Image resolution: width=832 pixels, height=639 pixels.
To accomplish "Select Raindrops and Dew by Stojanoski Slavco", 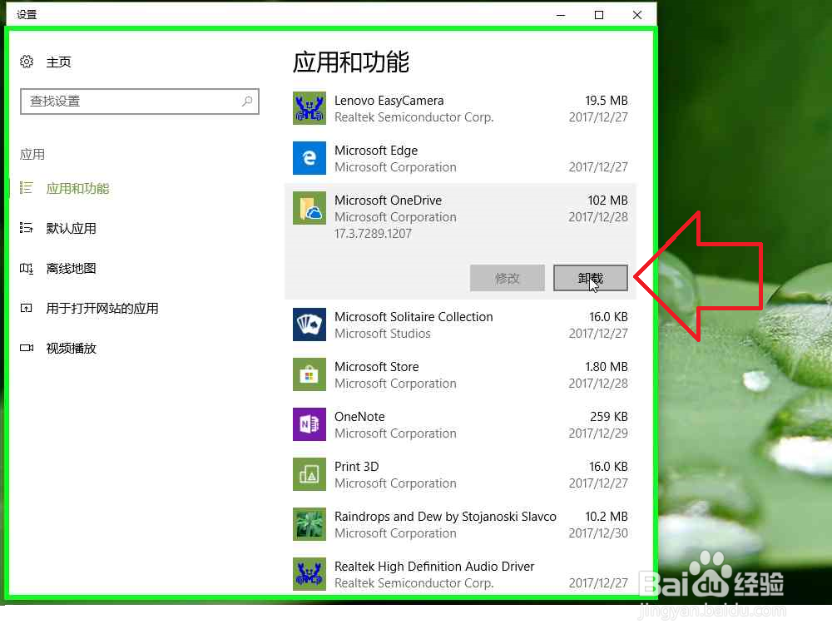I will (x=445, y=517).
